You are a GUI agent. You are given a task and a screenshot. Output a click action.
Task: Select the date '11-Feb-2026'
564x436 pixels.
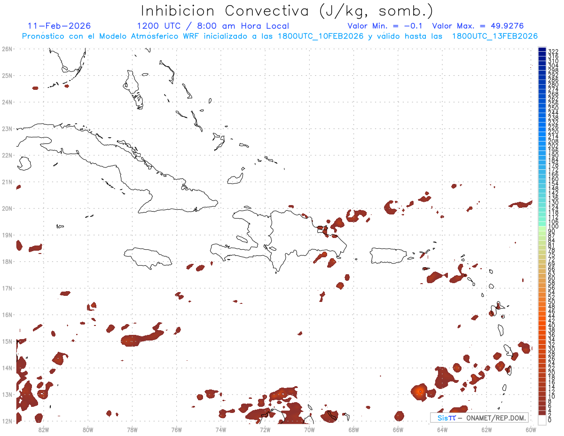tap(59, 26)
